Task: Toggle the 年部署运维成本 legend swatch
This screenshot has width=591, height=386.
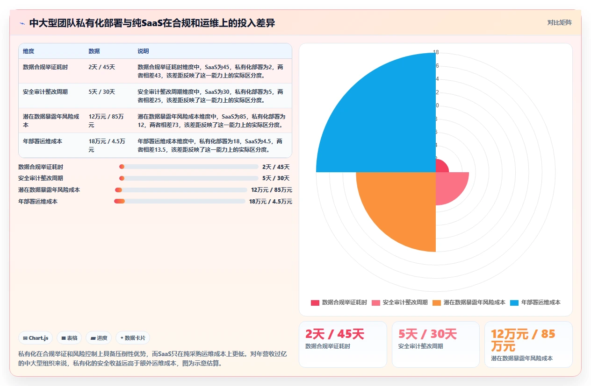Action: click(x=514, y=302)
